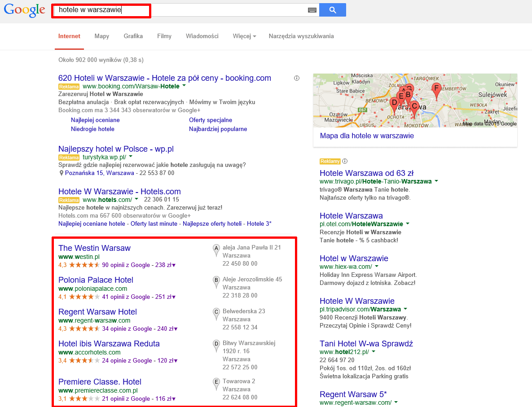The height and width of the screenshot is (407, 532).
Task: Click map pin C for Regent Warsaw Hotel
Action: click(x=216, y=314)
